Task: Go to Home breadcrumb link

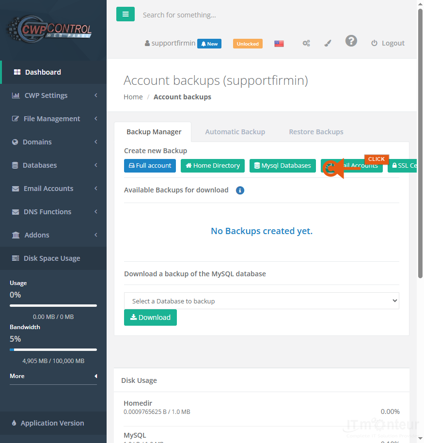Action: click(x=133, y=97)
